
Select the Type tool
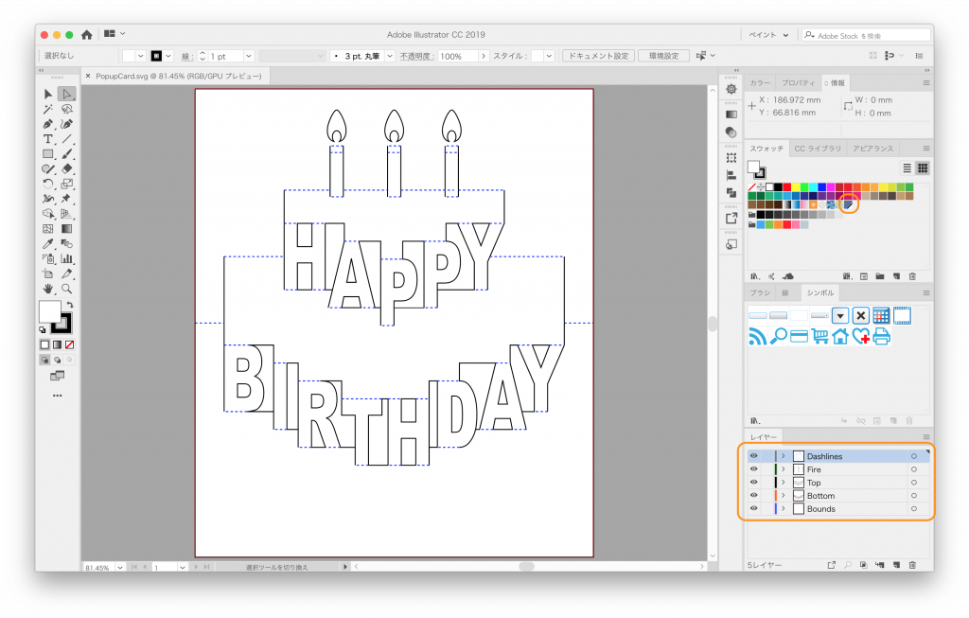[x=48, y=138]
